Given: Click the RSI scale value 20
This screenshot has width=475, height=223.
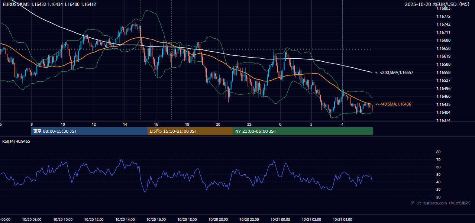Looking at the screenshot, I should pos(438,197).
